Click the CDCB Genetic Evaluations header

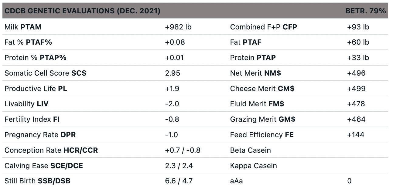(82, 11)
